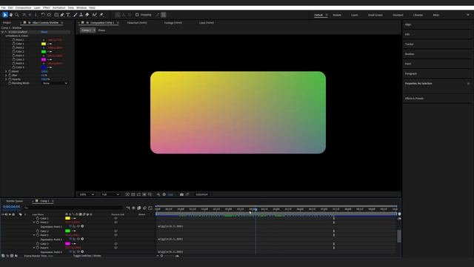Open magenta Color 3 swatch in timeline
Image resolution: width=474 pixels, height=267 pixels.
(67, 243)
